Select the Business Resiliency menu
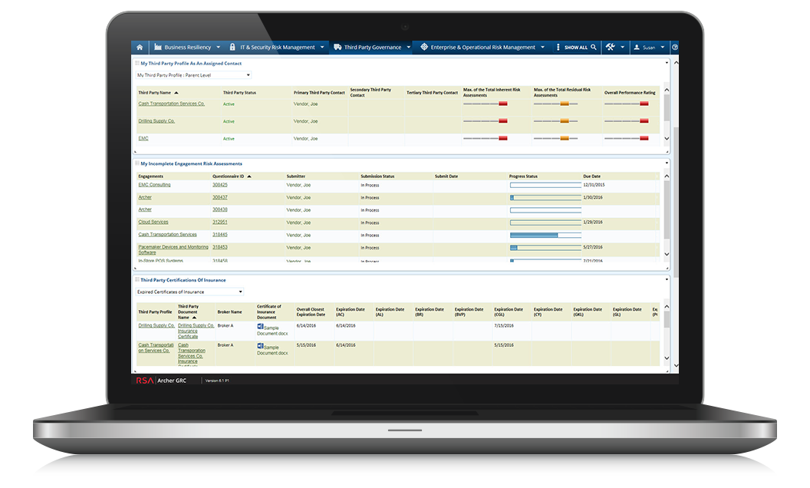The width and height of the screenshot is (810, 488). [187, 47]
